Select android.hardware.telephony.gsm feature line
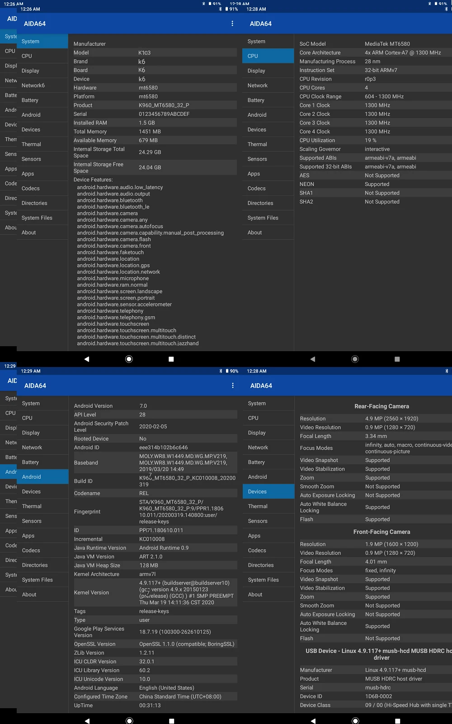Viewport: 452px width, 724px height. 116,317
